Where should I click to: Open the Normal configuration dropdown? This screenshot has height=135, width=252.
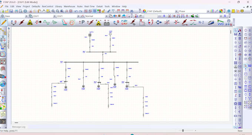click(106, 16)
